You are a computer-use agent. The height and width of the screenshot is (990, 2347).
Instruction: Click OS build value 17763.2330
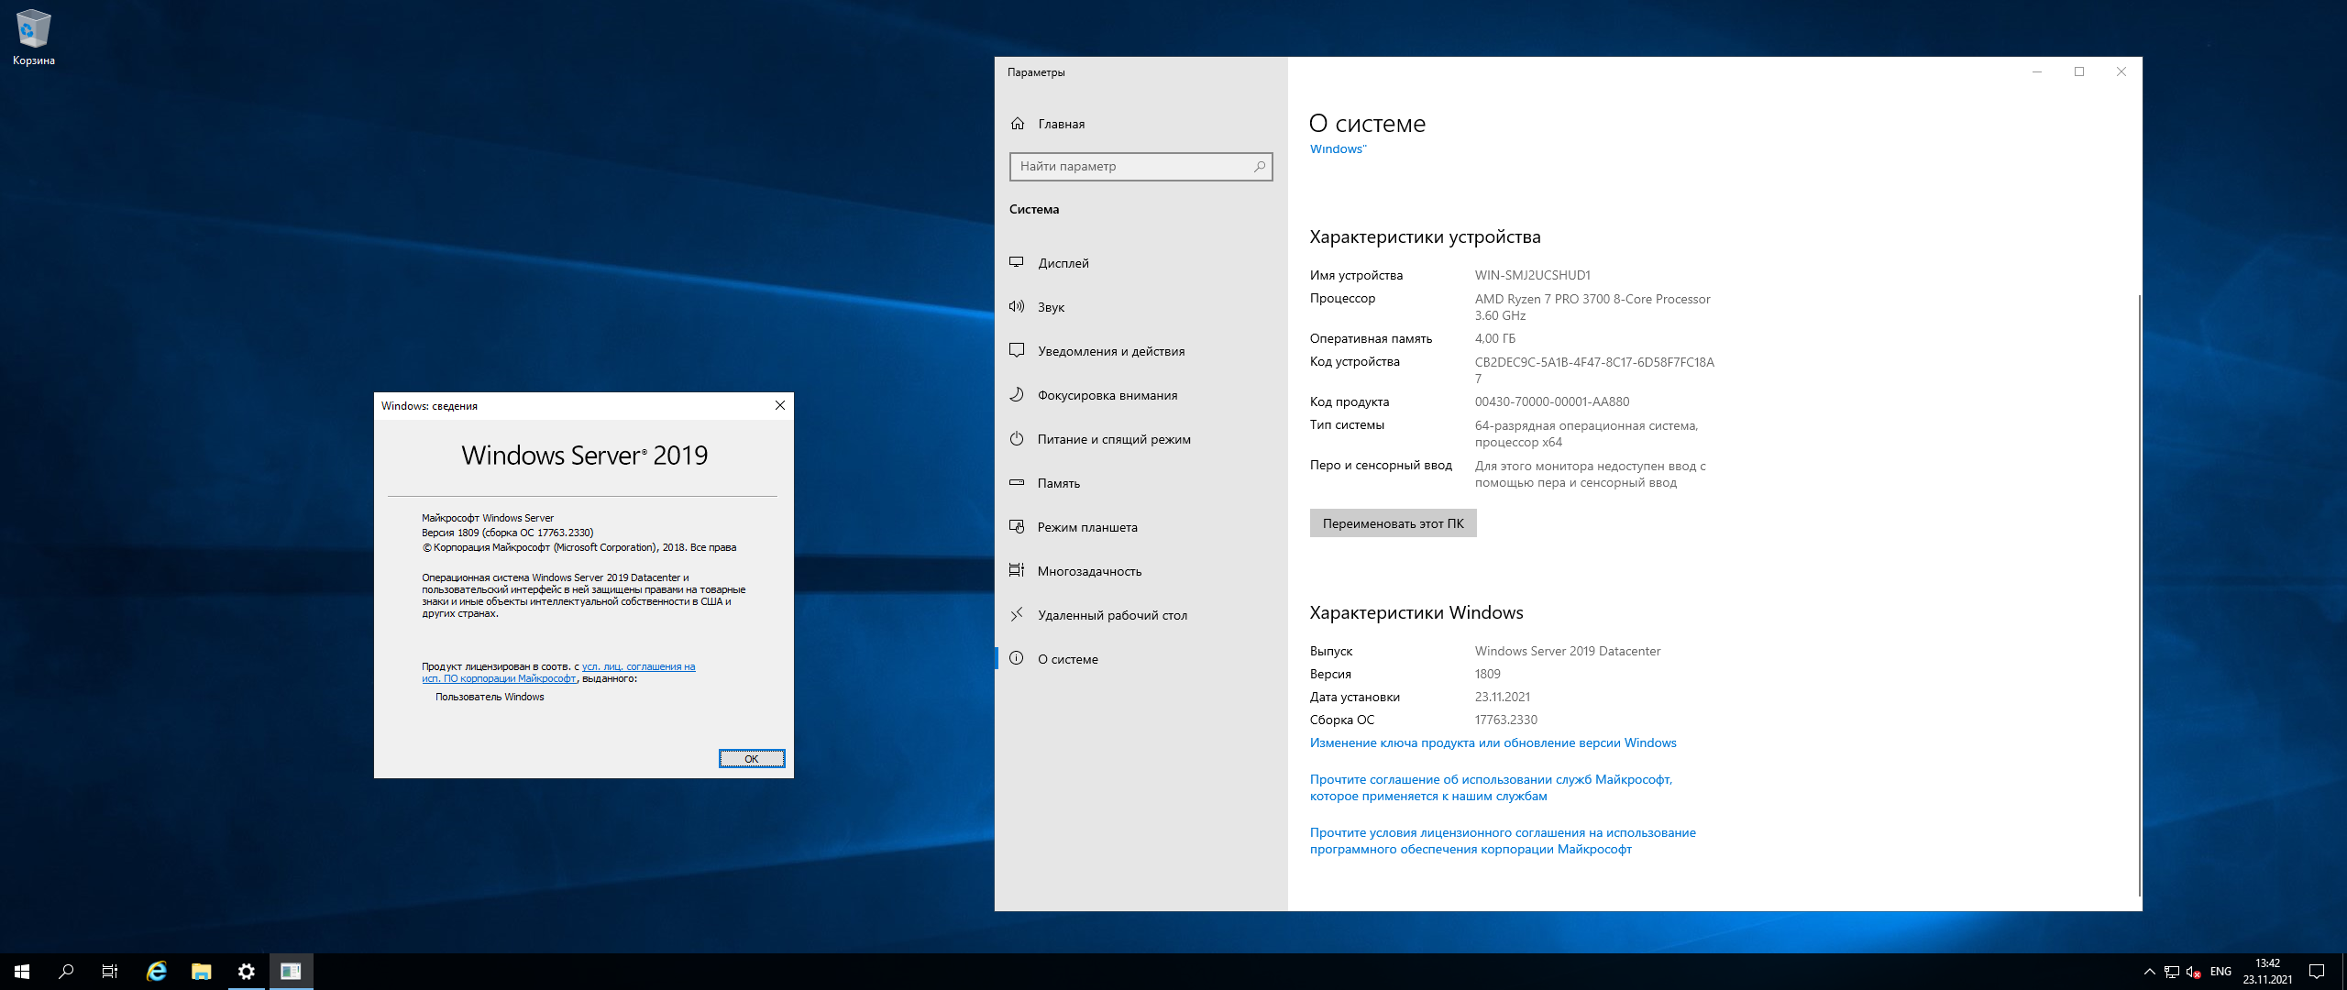(1506, 720)
